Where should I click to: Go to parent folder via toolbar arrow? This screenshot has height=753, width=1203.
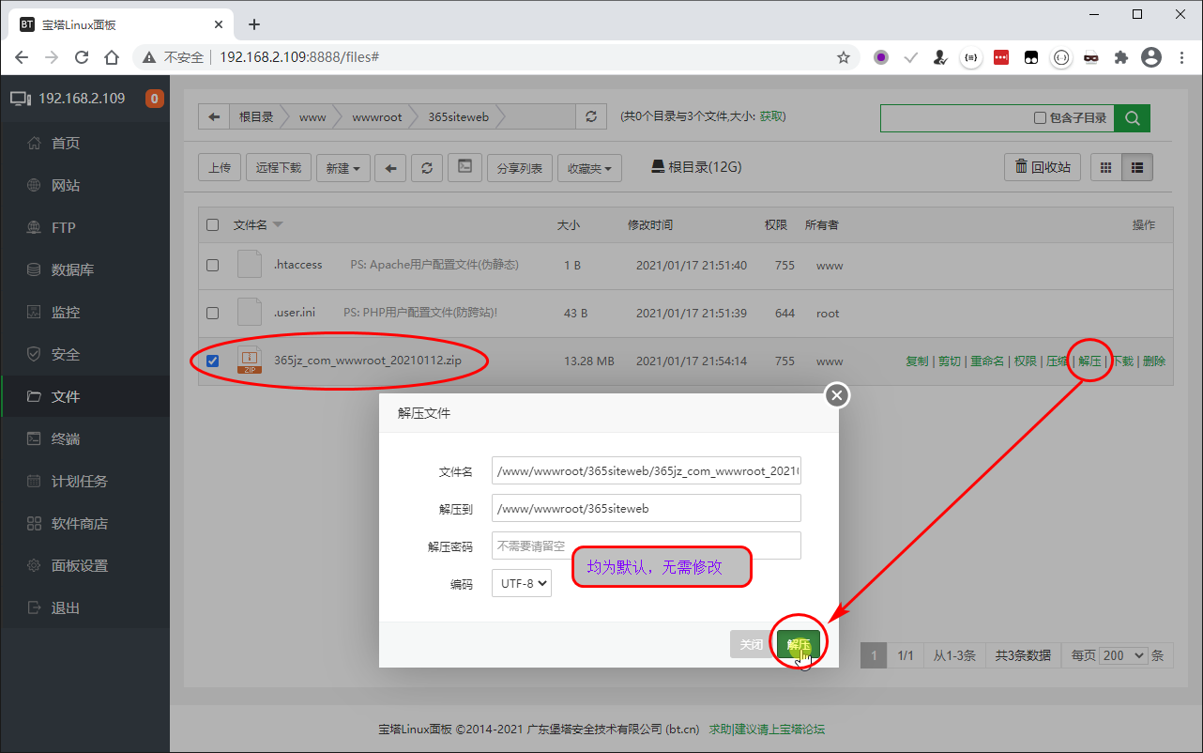pos(390,168)
